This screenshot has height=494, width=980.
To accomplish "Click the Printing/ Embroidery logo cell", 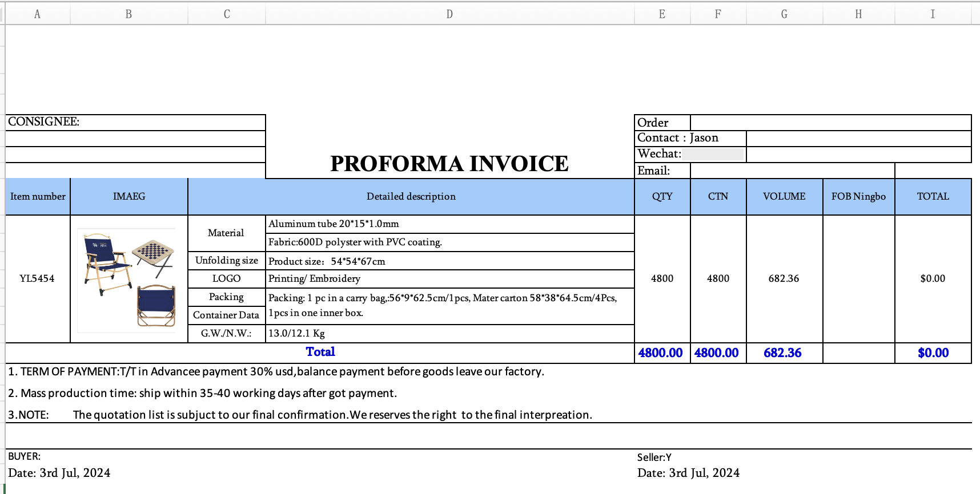I will (449, 279).
